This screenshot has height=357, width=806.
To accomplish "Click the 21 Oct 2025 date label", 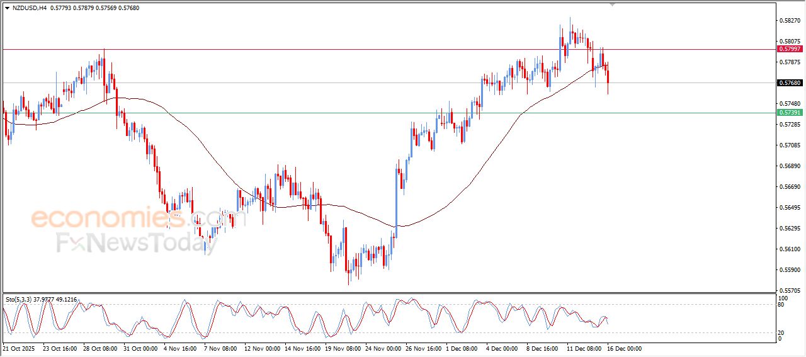I will [x=21, y=348].
